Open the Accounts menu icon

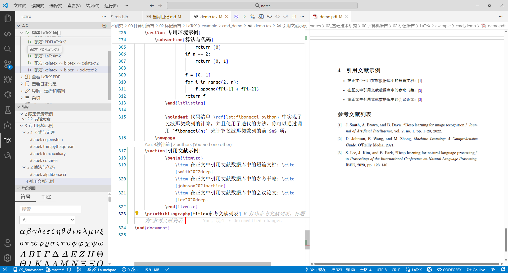[8, 243]
